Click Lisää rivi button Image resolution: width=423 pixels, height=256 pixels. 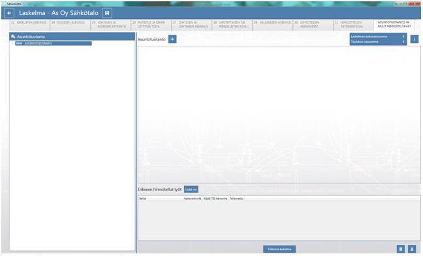click(x=191, y=189)
